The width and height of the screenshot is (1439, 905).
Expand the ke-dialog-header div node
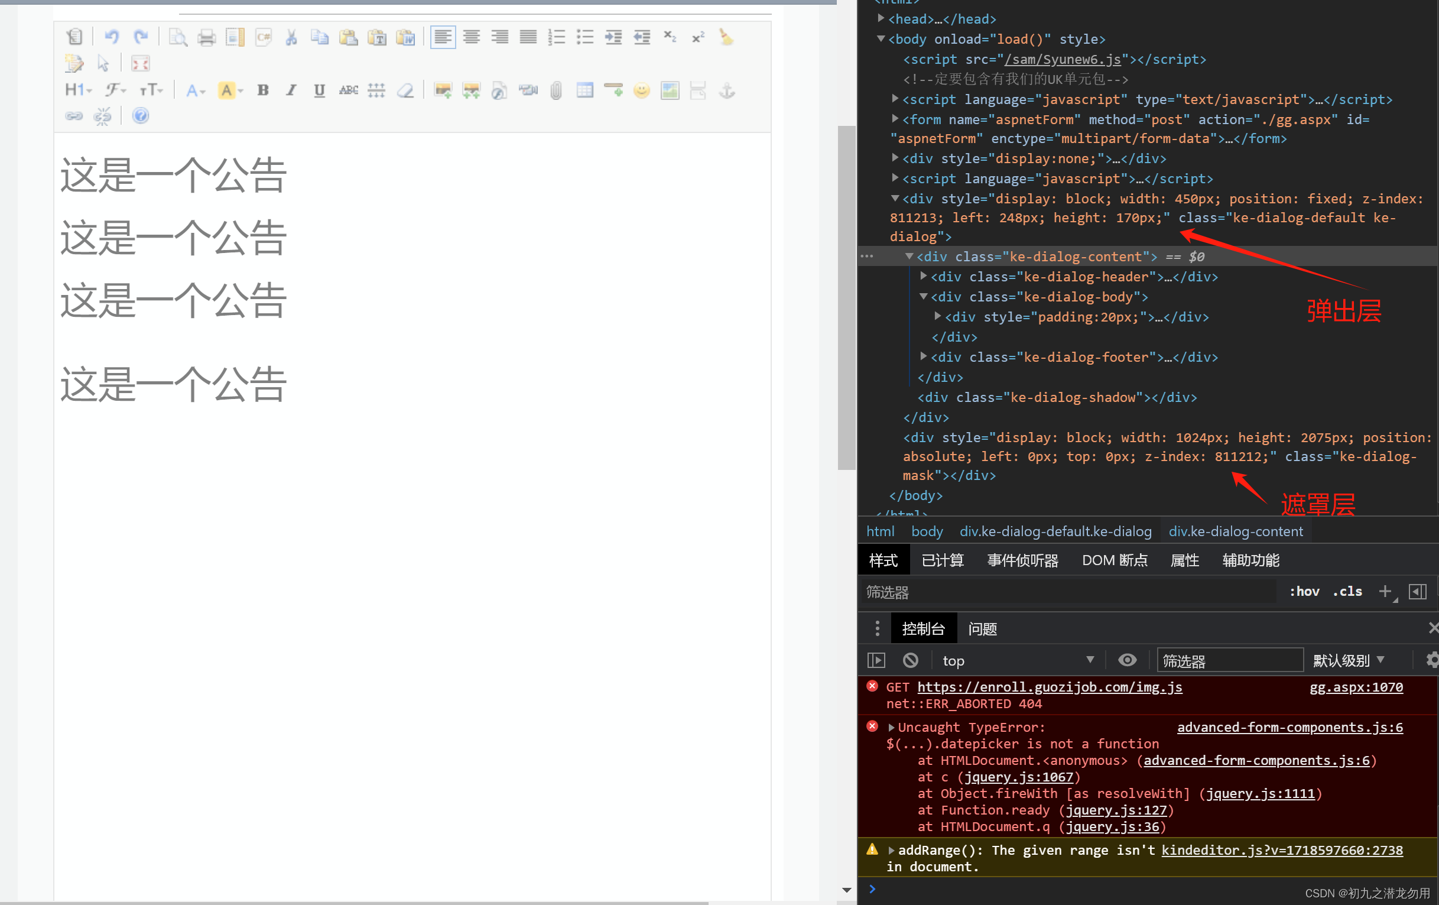(x=923, y=275)
